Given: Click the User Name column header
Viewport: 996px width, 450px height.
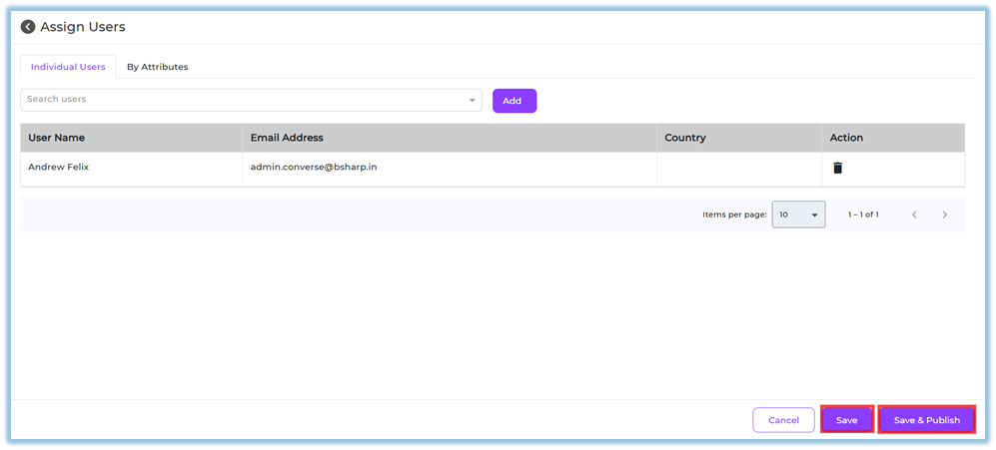Looking at the screenshot, I should [56, 138].
